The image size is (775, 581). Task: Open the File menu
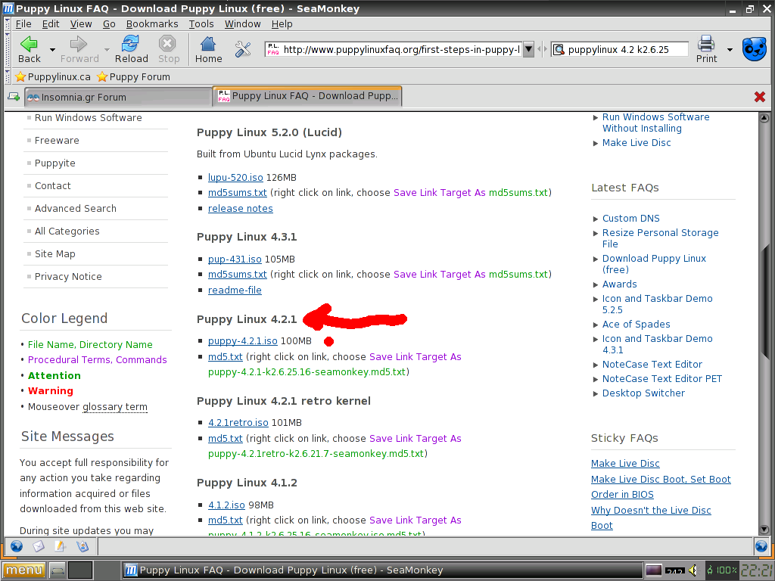(x=23, y=23)
